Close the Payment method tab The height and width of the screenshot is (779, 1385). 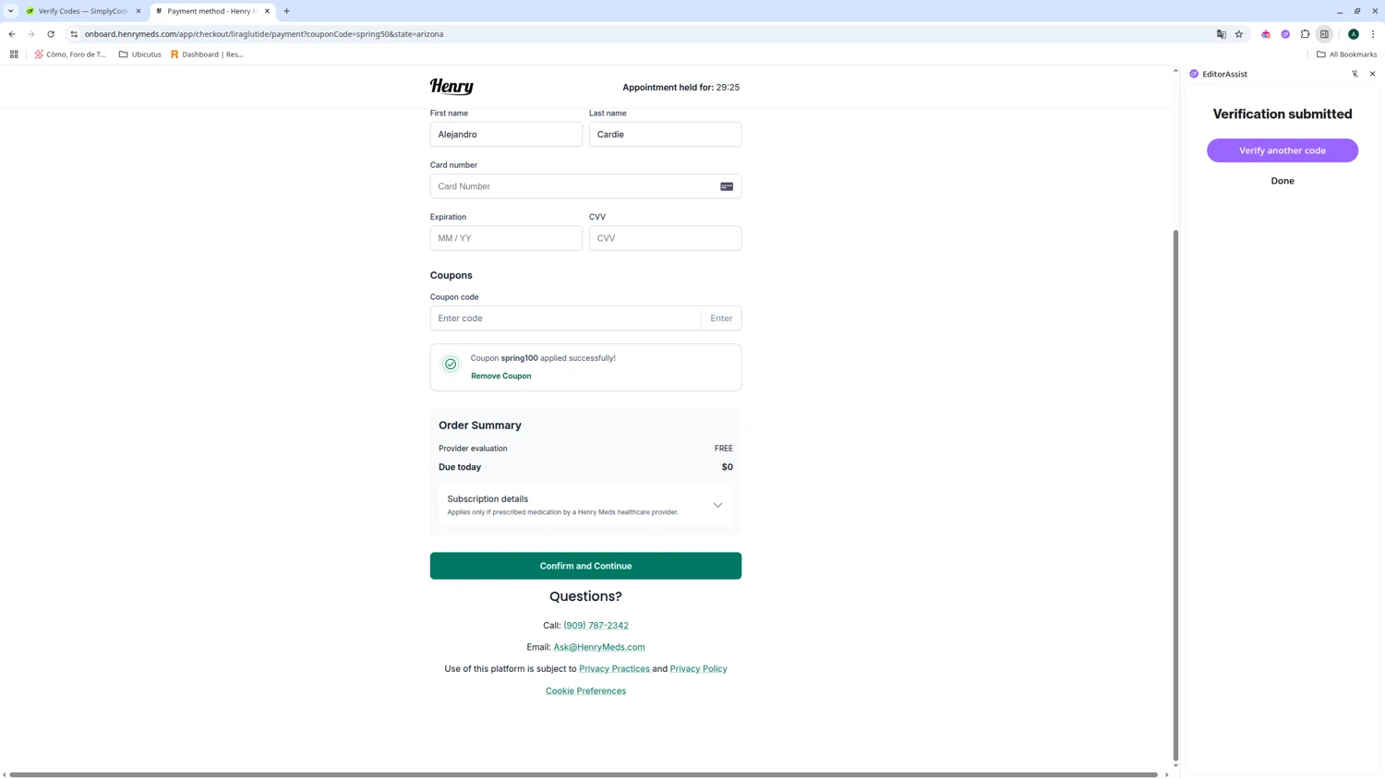(267, 11)
